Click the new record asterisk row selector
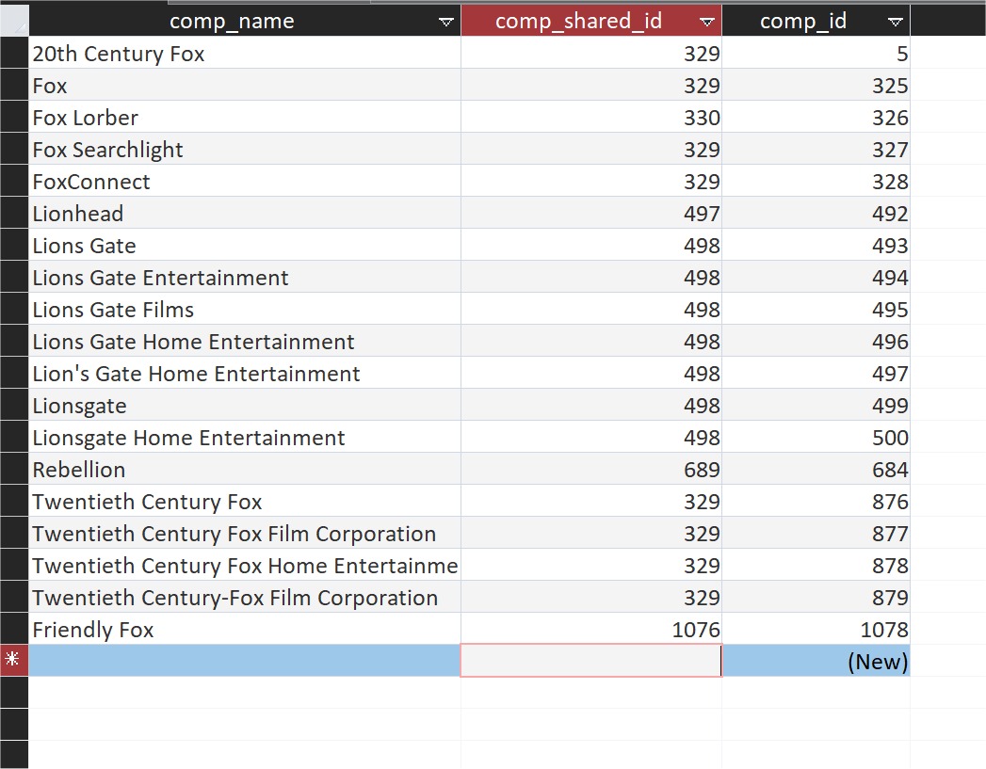The width and height of the screenshot is (986, 769). (13, 661)
